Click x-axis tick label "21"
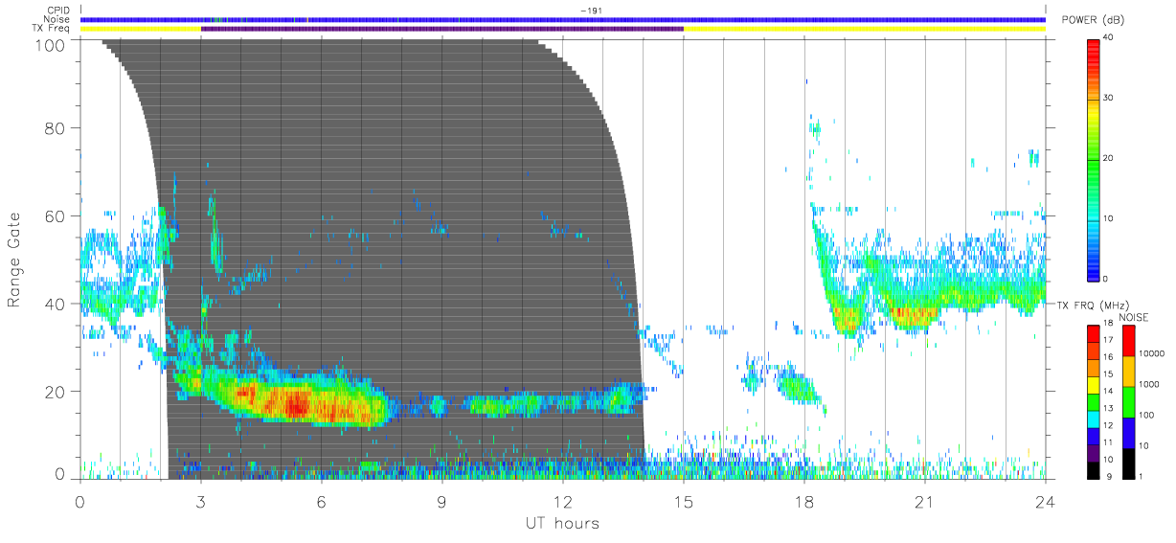This screenshot has width=1176, height=543. pos(925,501)
